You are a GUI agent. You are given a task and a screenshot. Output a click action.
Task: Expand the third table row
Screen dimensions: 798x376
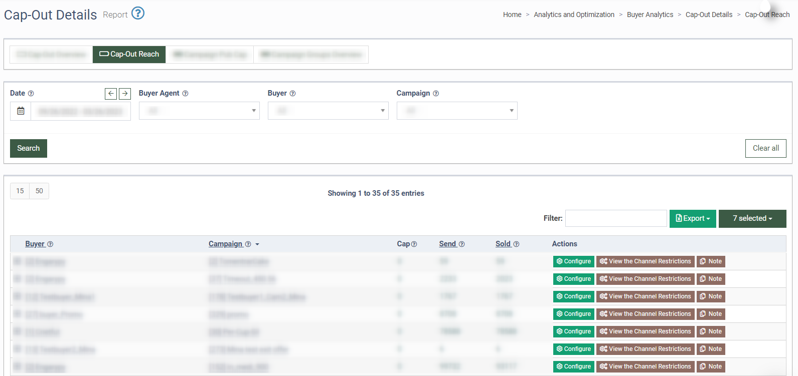click(17, 296)
